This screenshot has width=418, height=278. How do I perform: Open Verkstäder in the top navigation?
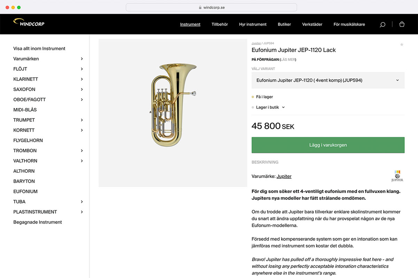click(x=312, y=24)
